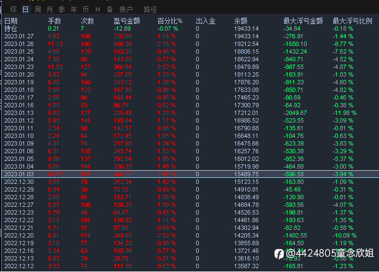Screen dimensions: 379x272
Task: Sort by the 百分比% column header
Action: [170, 21]
